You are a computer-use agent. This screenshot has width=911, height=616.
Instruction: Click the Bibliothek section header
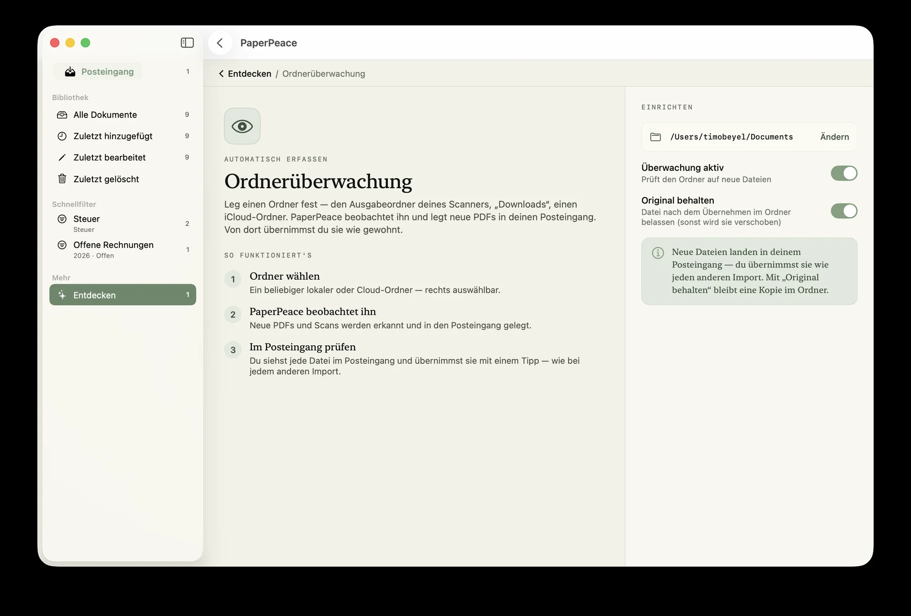[70, 98]
